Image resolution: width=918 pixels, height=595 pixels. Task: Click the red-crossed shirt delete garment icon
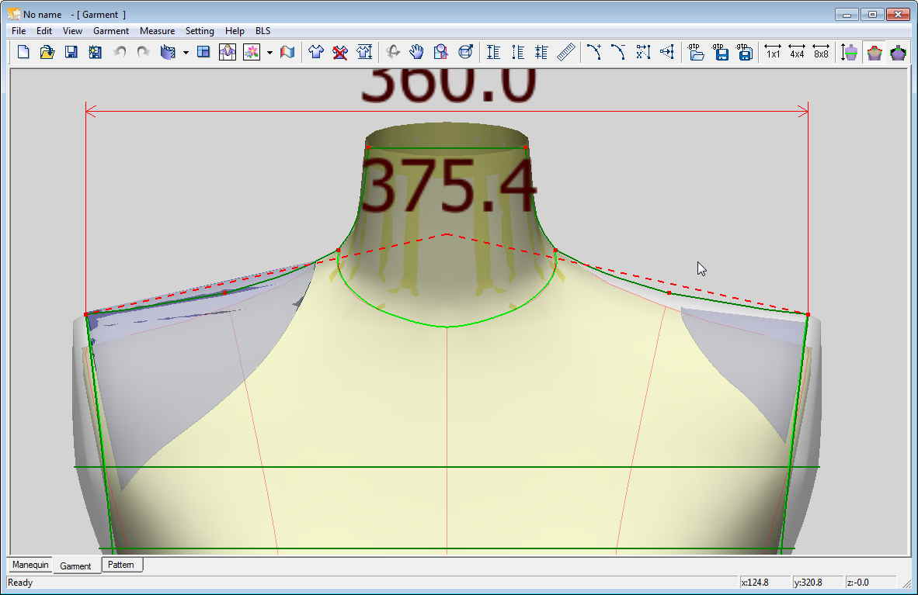tap(339, 52)
